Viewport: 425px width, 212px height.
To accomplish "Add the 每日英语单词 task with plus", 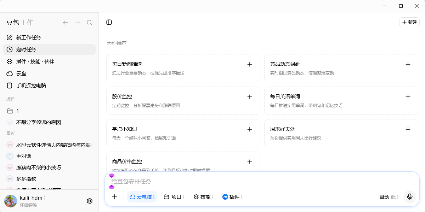I will [408, 97].
